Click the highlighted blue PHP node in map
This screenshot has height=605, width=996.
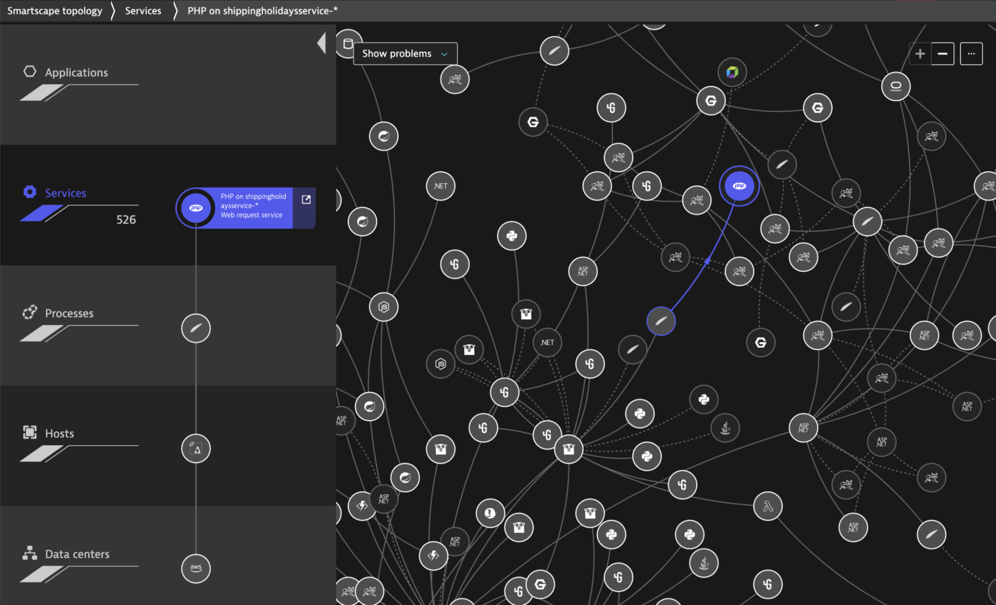tap(739, 186)
